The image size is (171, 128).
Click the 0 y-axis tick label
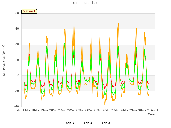(18, 75)
